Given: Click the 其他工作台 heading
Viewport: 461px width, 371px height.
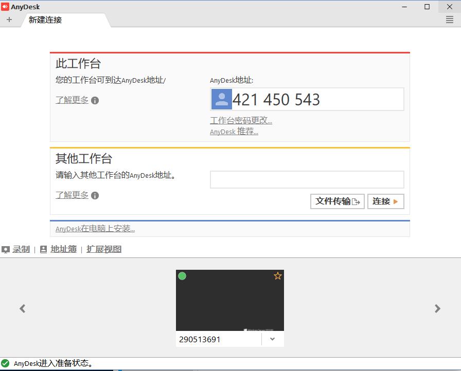Looking at the screenshot, I should pyautogui.click(x=84, y=158).
